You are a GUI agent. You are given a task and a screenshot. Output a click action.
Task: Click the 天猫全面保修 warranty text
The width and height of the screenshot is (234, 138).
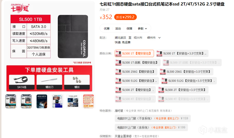point(123,136)
